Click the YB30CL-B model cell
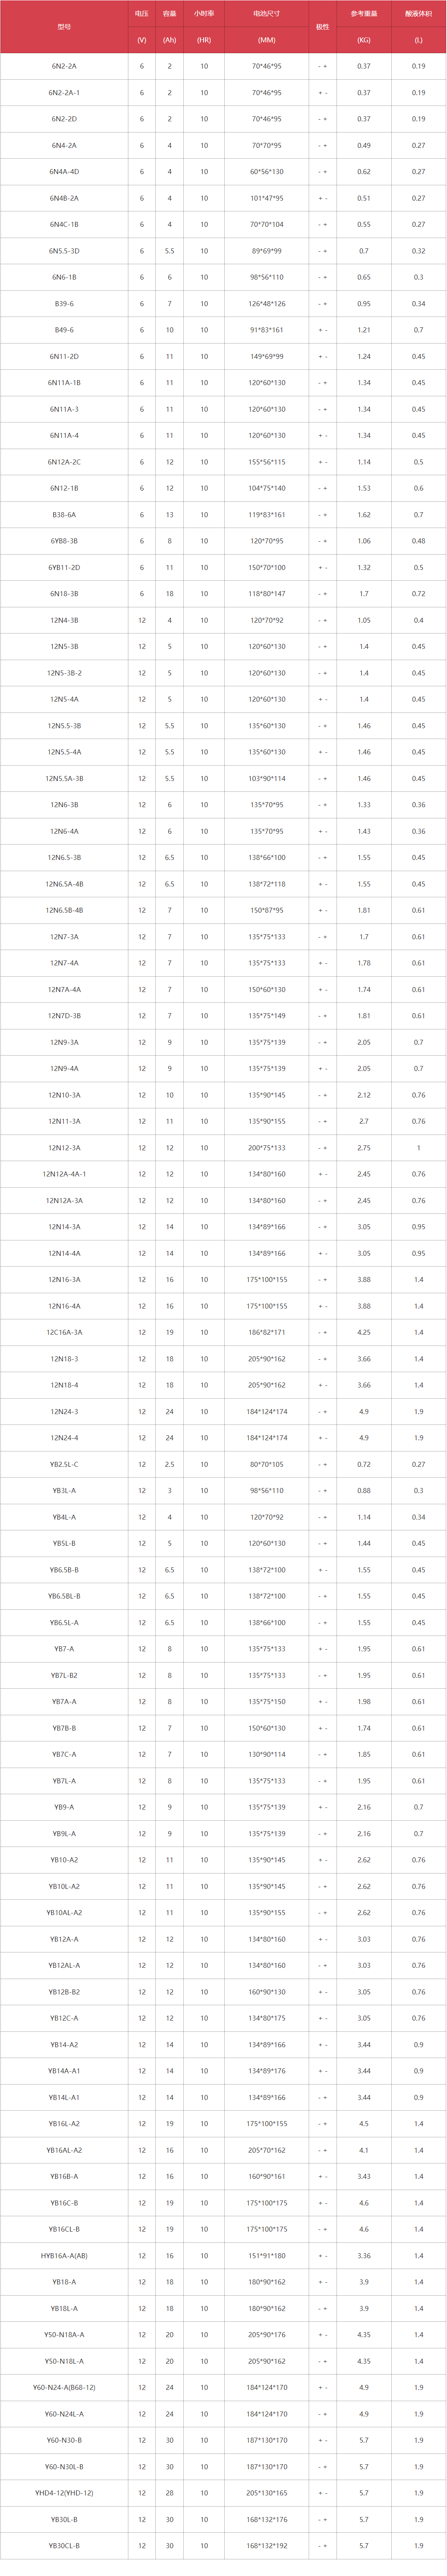The height and width of the screenshot is (2576, 447). [64, 2546]
